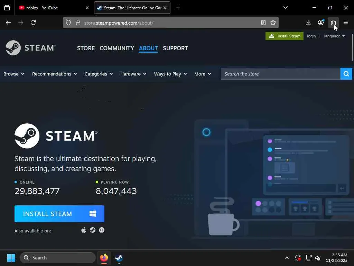Go forward with the forward arrow
This screenshot has height=266, width=354.
(x=21, y=23)
